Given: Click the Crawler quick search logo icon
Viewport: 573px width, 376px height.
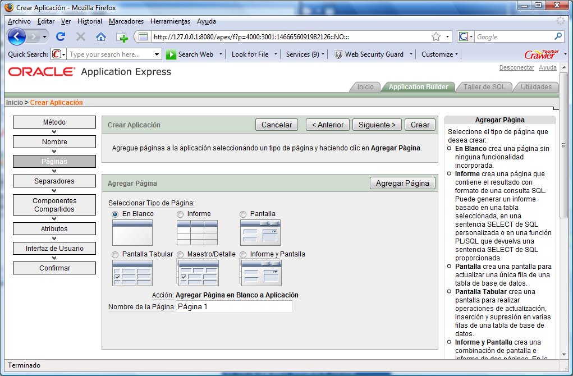Looking at the screenshot, I should pyautogui.click(x=56, y=54).
